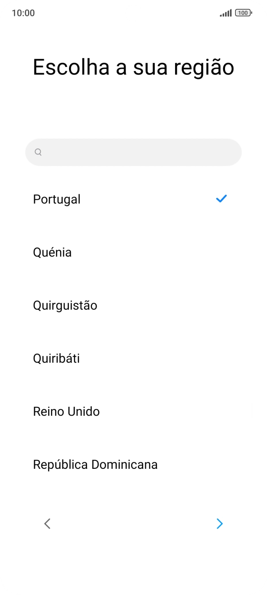Tap the search bar to type
The width and height of the screenshot is (267, 595).
point(133,152)
